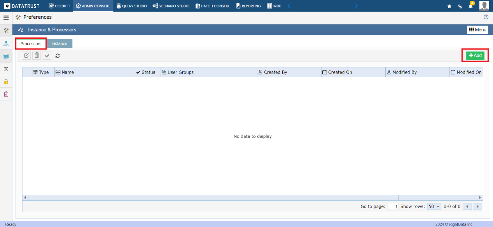Click the lock icon in the sidebar
The width and height of the screenshot is (493, 227).
(x=6, y=82)
